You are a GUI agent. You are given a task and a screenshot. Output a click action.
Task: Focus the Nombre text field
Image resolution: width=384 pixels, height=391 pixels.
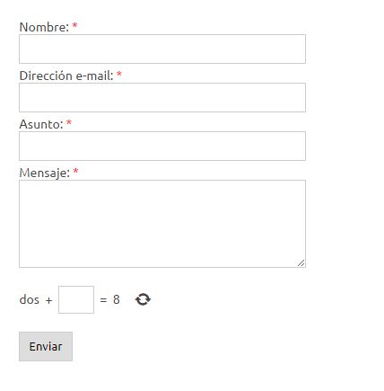click(162, 49)
